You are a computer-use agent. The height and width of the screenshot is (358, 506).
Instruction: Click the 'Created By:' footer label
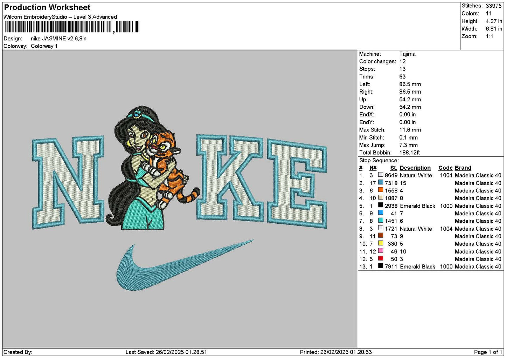click(18, 352)
